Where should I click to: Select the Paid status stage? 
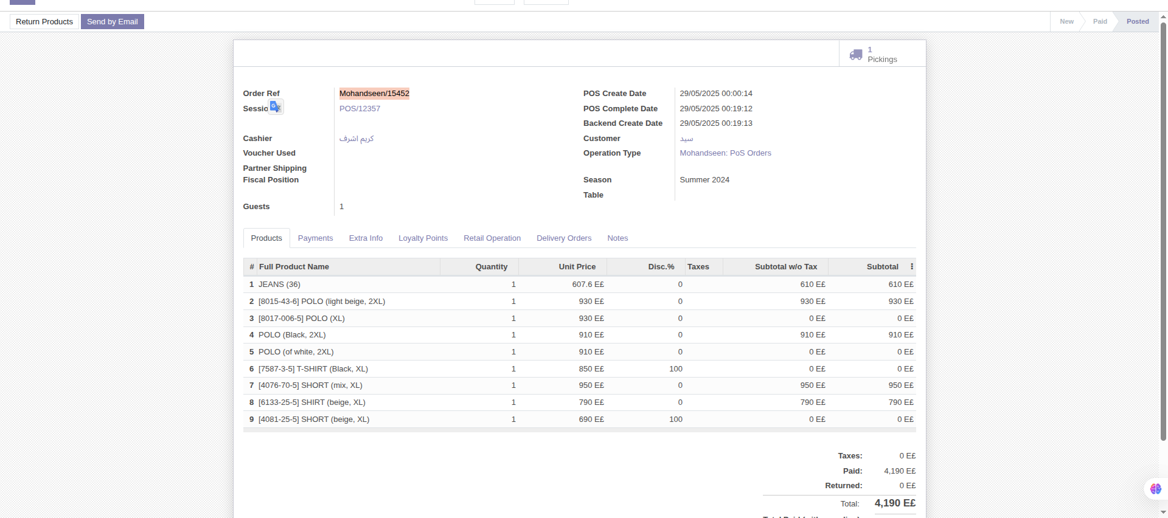point(1100,21)
